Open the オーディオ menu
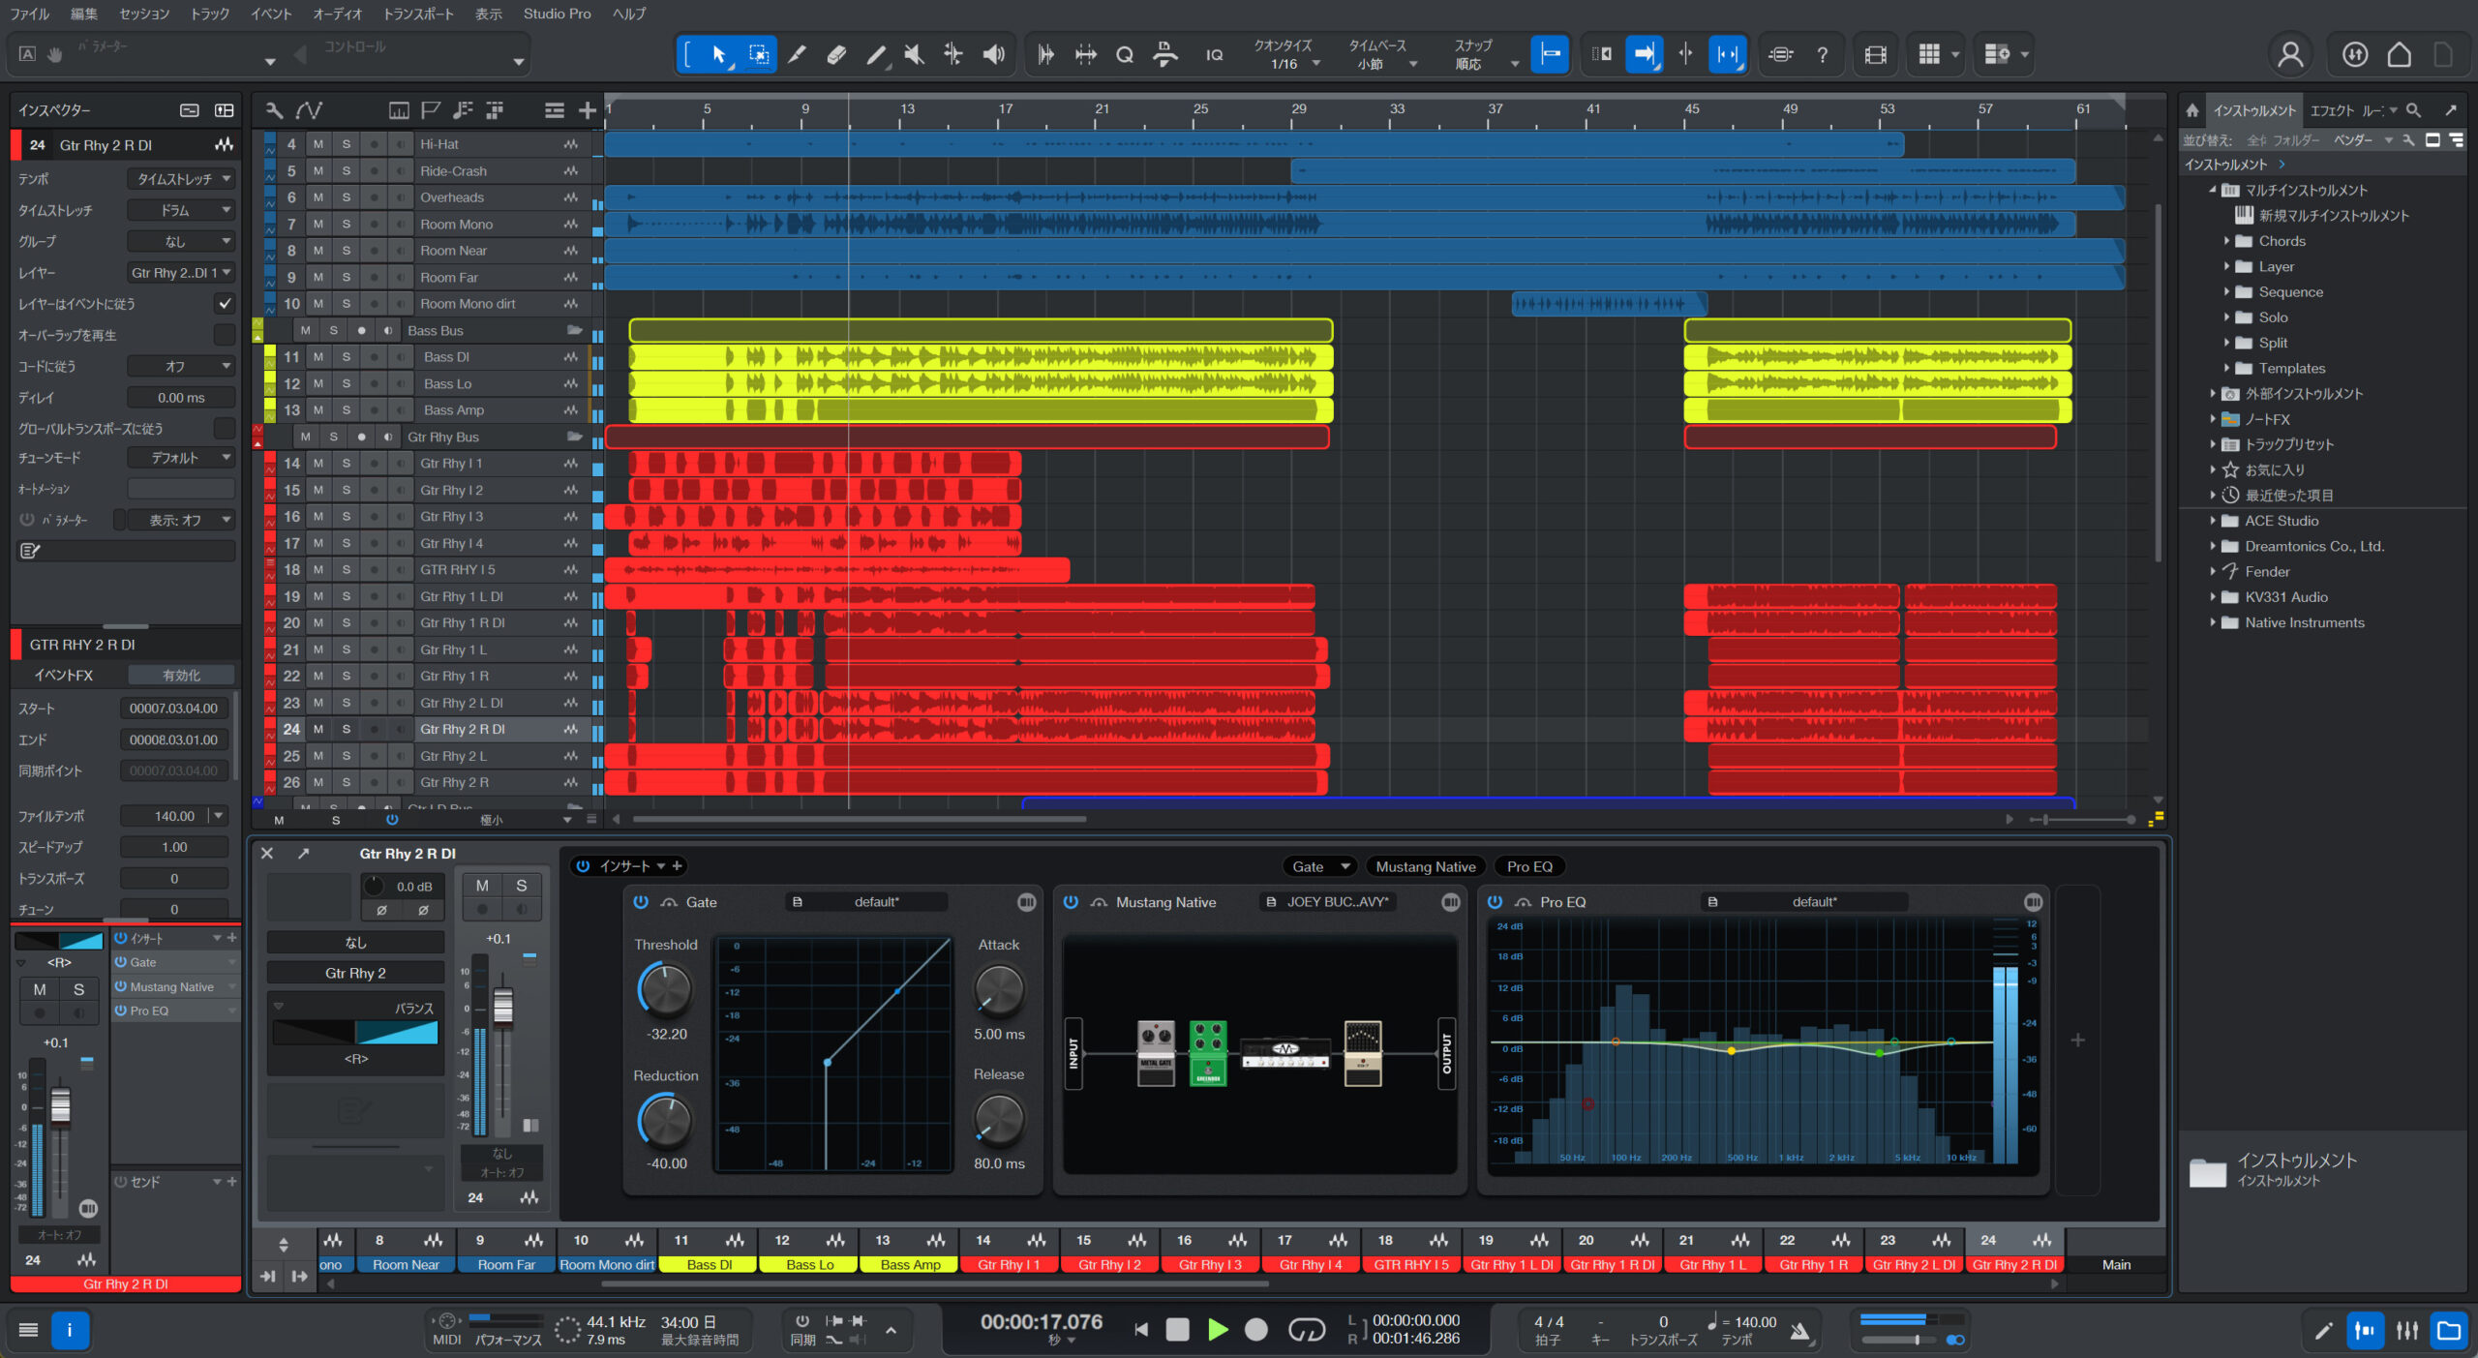The height and width of the screenshot is (1358, 2478). coord(337,14)
